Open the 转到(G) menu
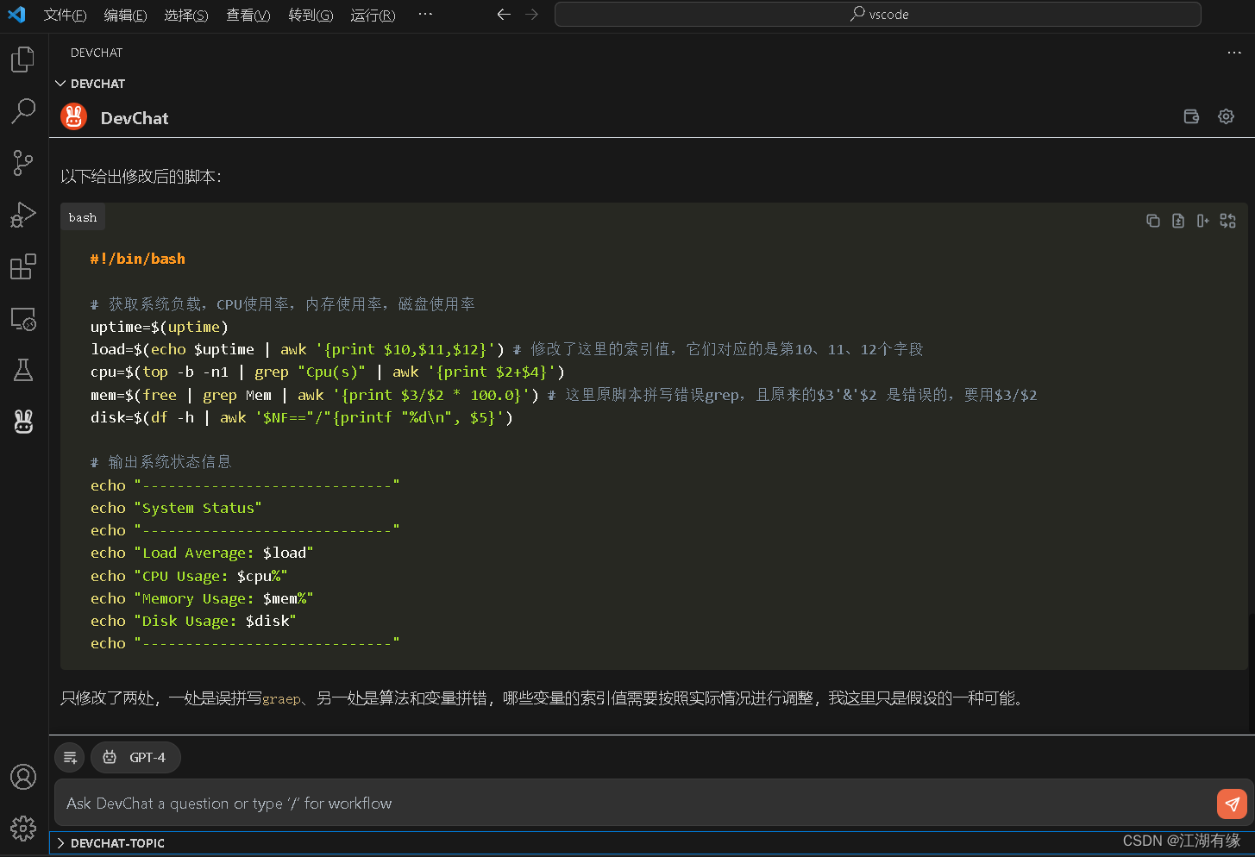 pyautogui.click(x=311, y=15)
